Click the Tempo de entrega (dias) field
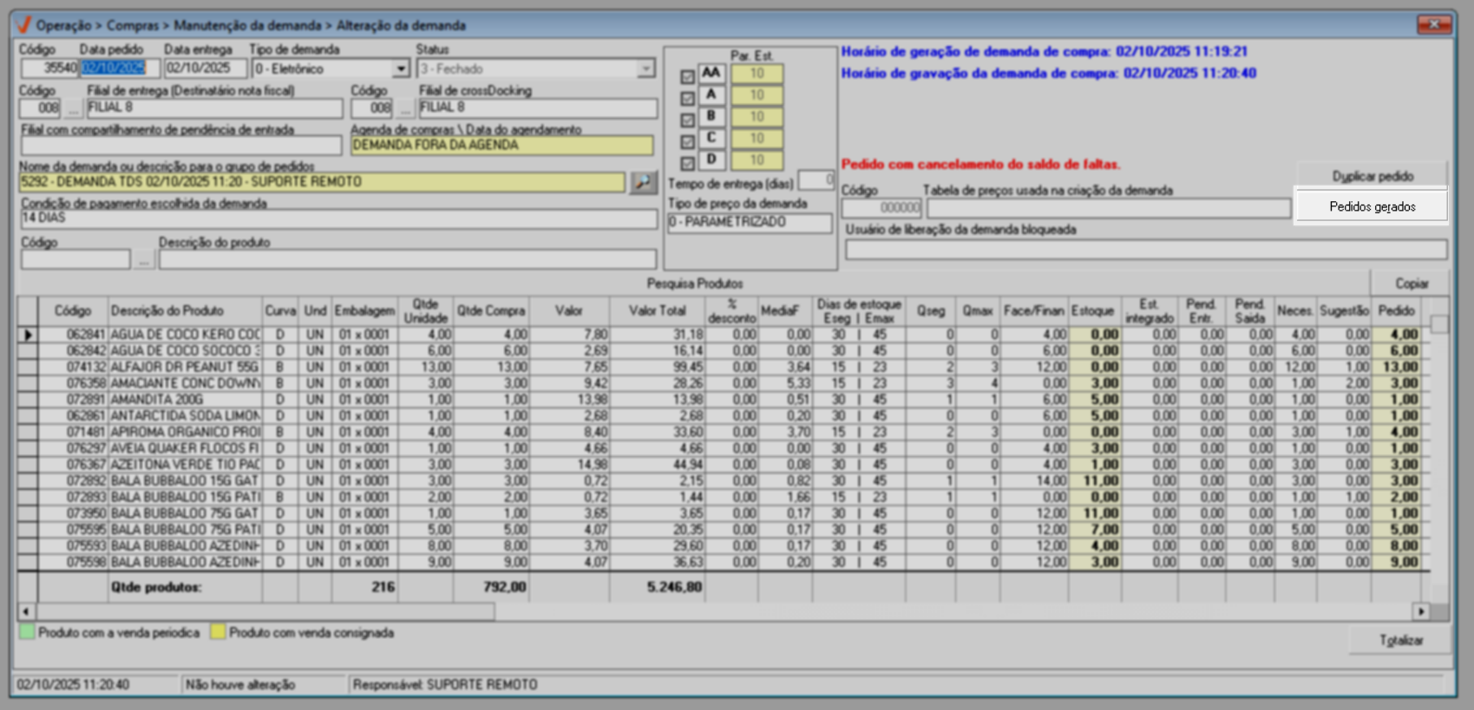Viewport: 1474px width, 710px height. coord(816,180)
